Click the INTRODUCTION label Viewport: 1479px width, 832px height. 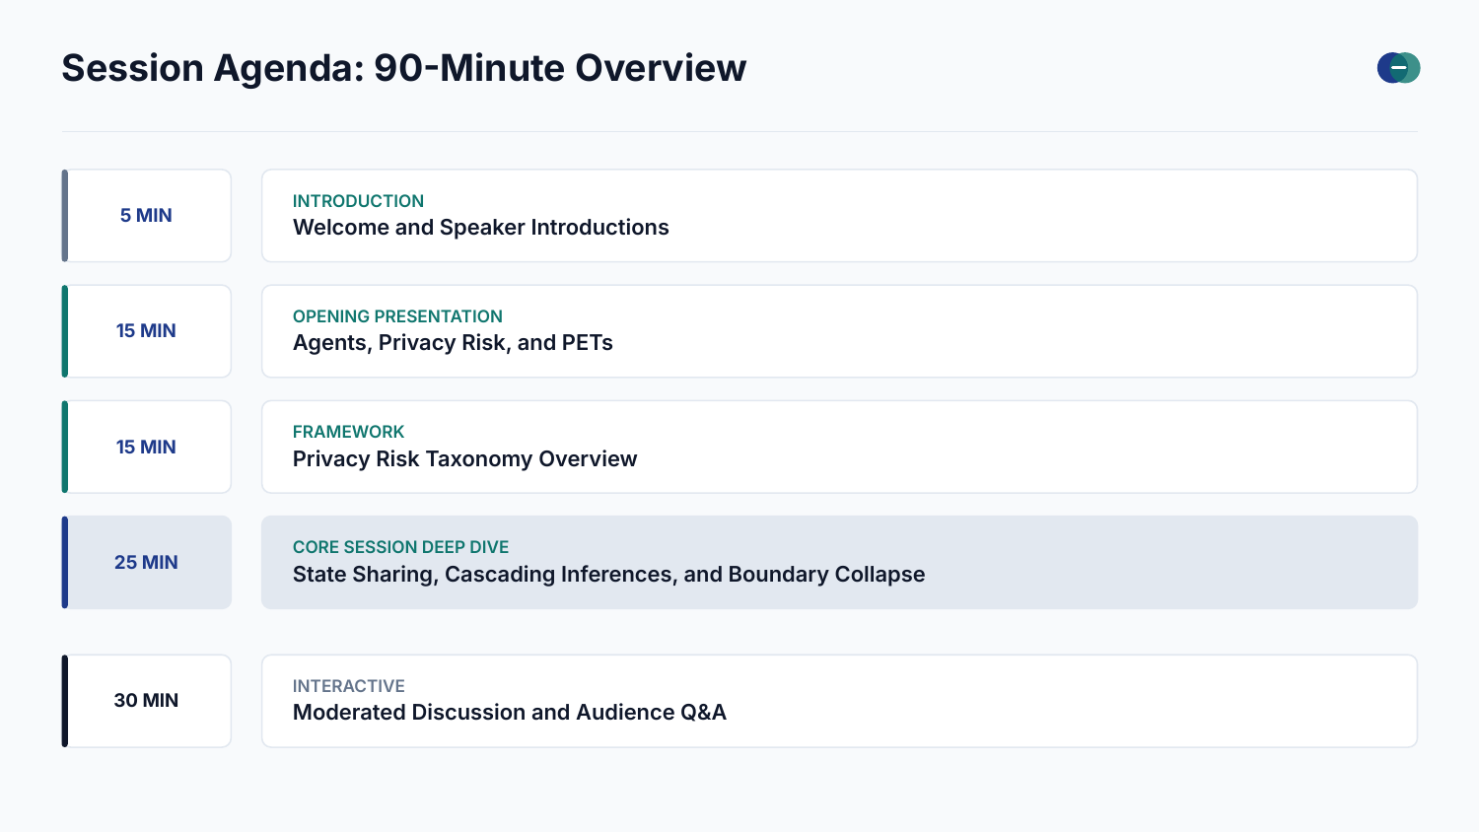pos(358,201)
